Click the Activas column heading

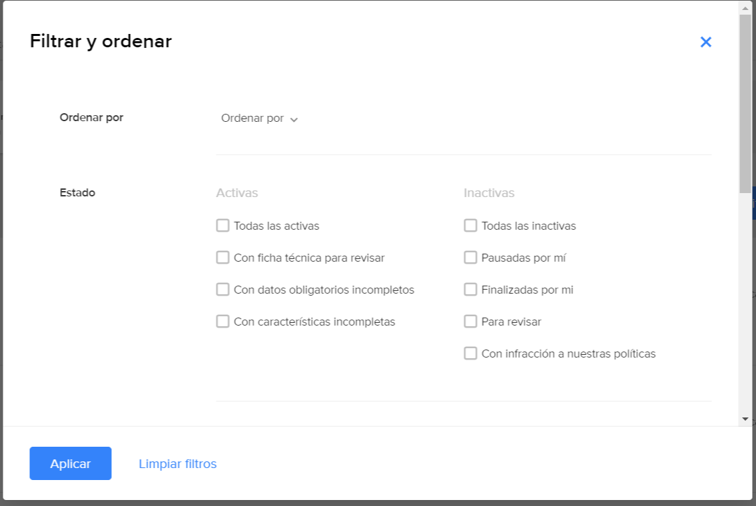[236, 193]
